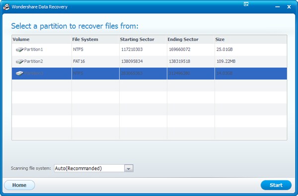
Task: Close the Data Recovery window
Action: click(289, 7)
